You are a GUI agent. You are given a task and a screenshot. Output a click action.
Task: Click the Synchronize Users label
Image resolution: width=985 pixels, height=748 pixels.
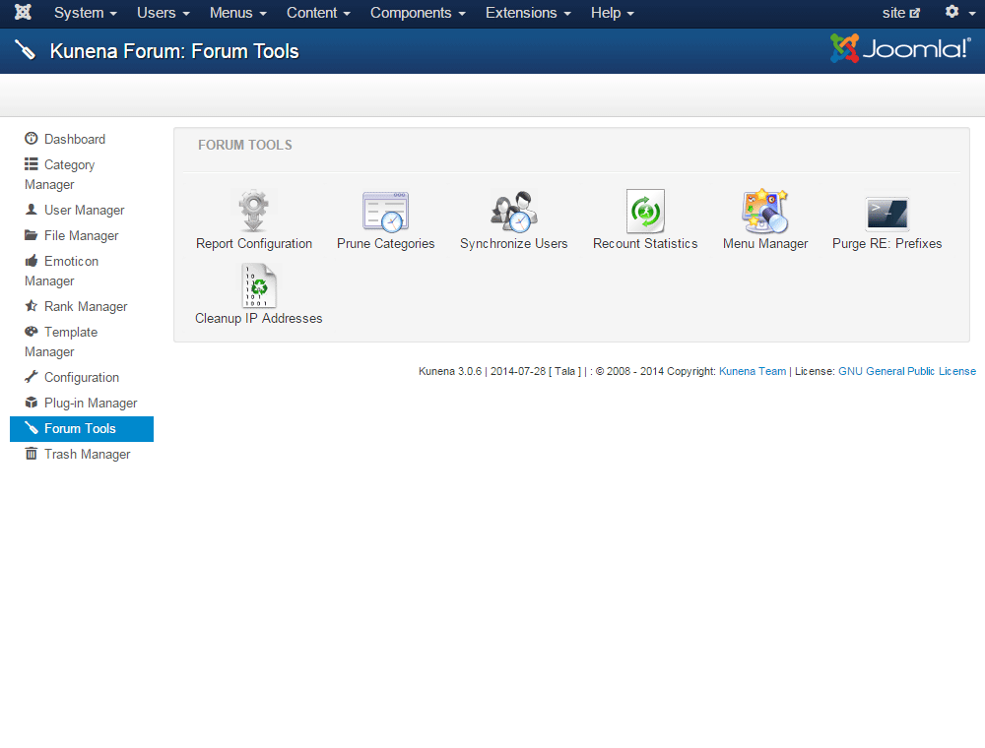tap(514, 243)
